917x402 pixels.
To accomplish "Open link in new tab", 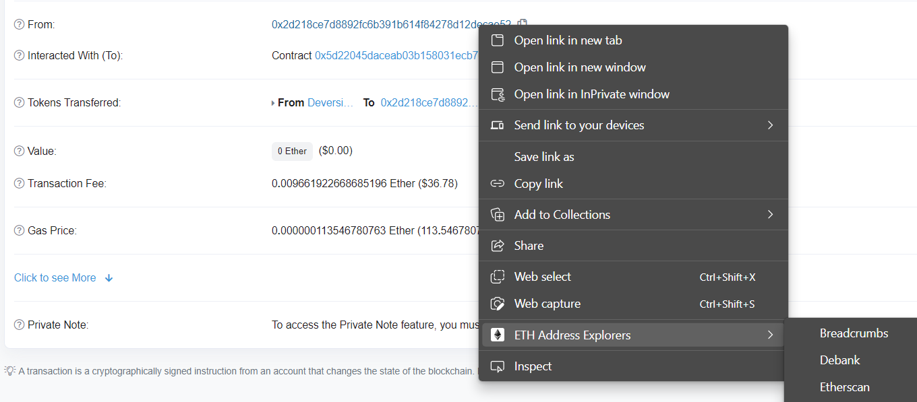I will click(633, 40).
